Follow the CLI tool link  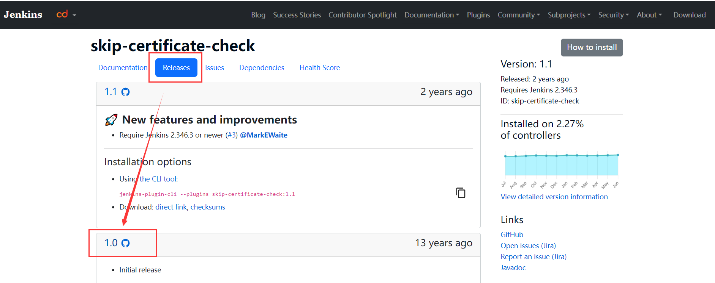click(x=158, y=179)
